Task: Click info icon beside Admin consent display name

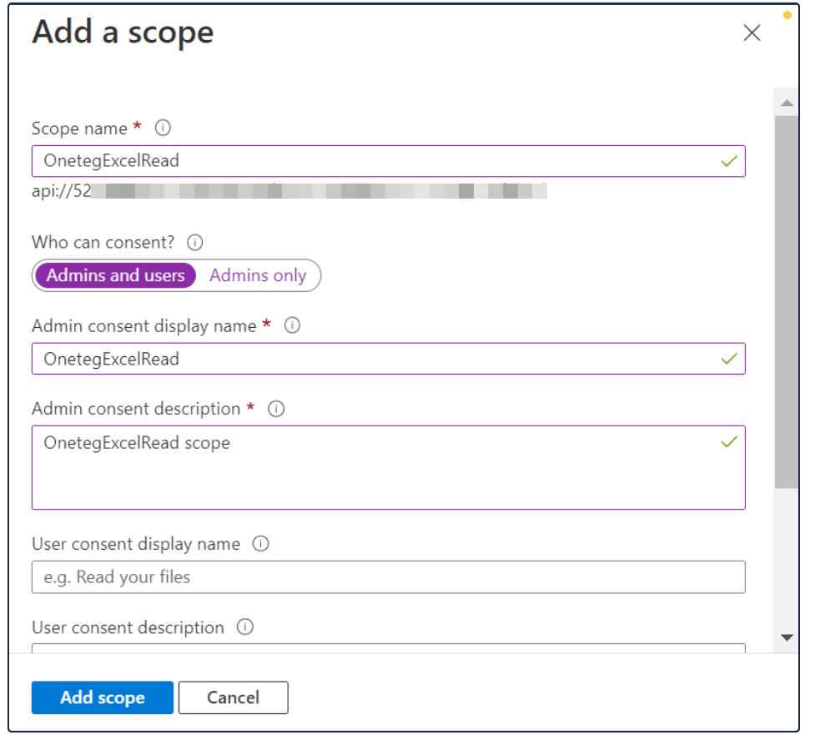Action: pyautogui.click(x=292, y=326)
